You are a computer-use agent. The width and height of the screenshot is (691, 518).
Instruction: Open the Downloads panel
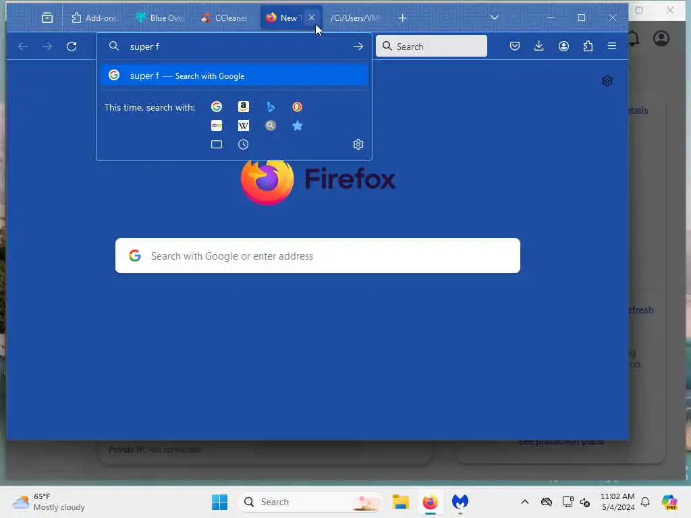(x=538, y=47)
